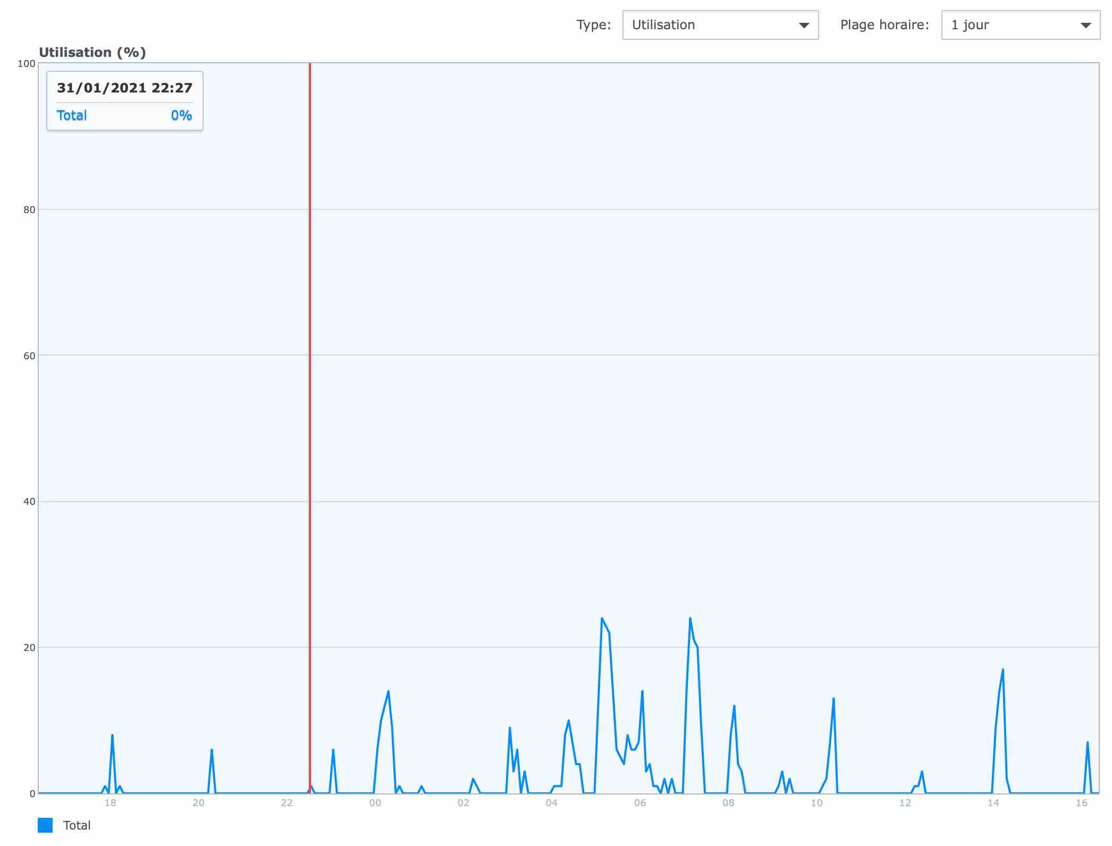Click the 22 hour label on time axis

pyautogui.click(x=287, y=803)
